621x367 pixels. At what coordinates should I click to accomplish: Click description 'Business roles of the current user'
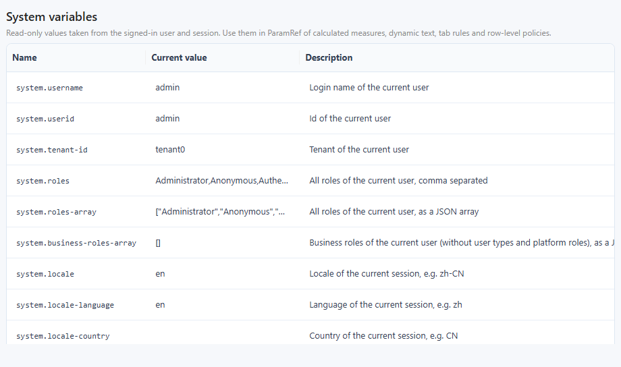point(462,243)
